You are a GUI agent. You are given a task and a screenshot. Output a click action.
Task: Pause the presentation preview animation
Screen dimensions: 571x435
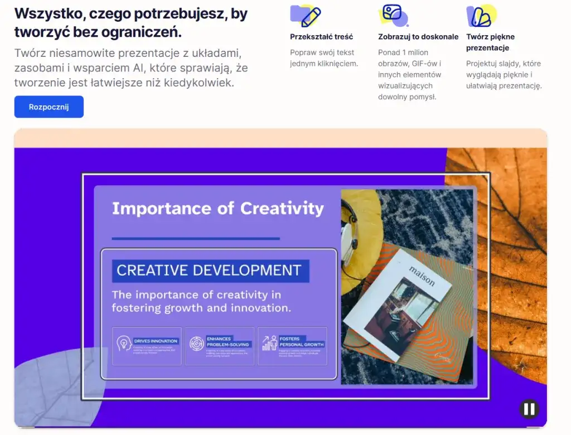529,409
